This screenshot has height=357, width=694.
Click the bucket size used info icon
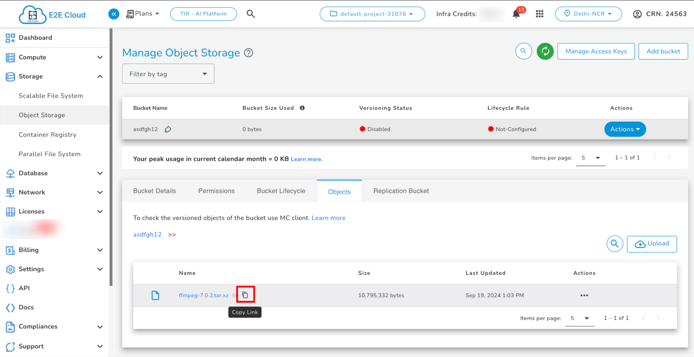302,108
